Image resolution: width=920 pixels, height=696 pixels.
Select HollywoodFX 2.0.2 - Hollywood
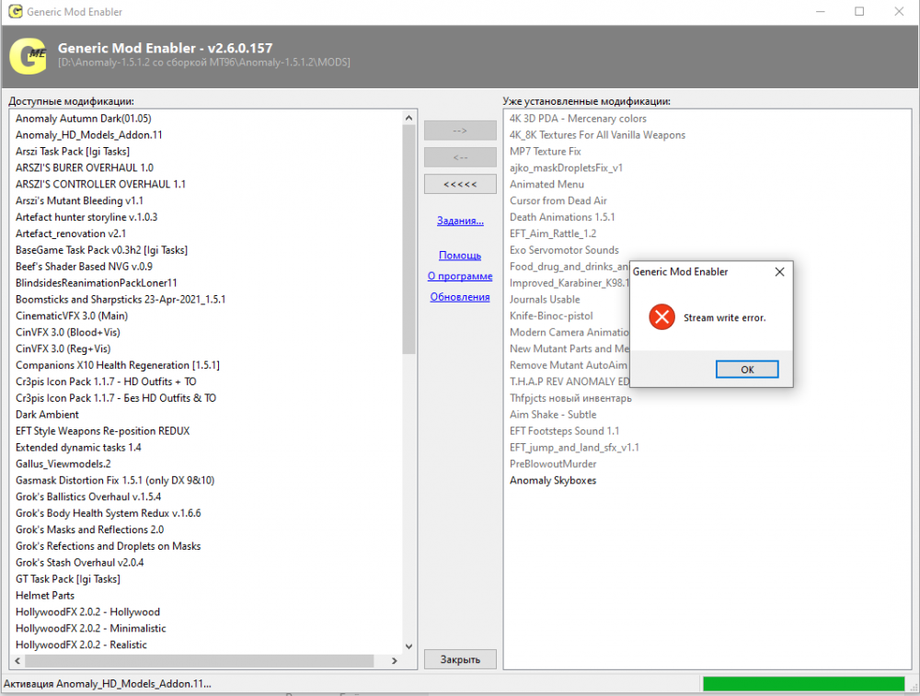pyautogui.click(x=88, y=611)
